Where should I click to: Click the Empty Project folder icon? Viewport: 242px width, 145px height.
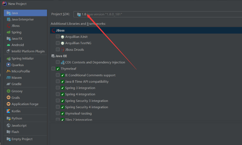[x=8, y=139]
